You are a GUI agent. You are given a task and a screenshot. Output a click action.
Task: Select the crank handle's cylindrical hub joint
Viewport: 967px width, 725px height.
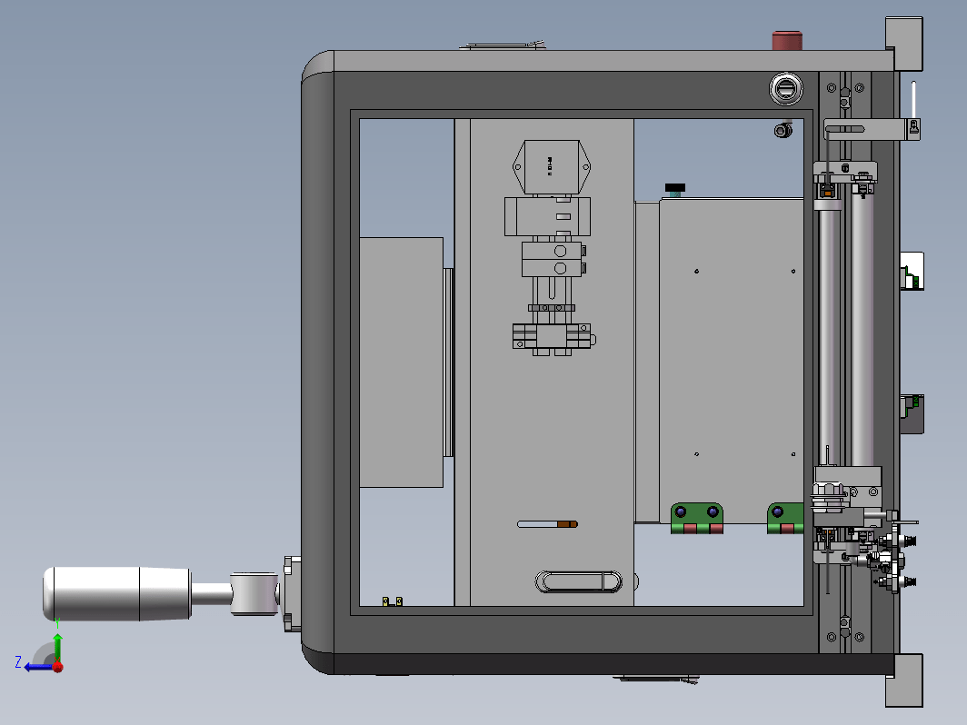254,594
